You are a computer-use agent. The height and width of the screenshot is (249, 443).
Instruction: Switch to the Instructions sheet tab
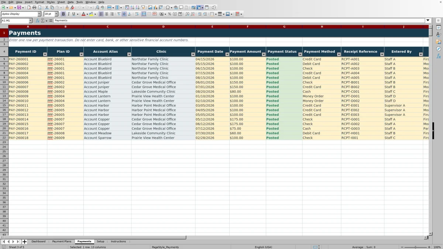point(118,242)
